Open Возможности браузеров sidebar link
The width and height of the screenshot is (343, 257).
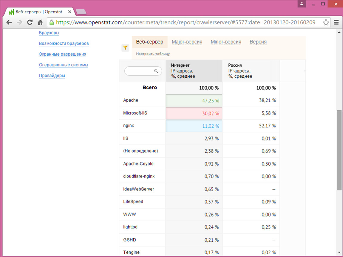tap(64, 43)
